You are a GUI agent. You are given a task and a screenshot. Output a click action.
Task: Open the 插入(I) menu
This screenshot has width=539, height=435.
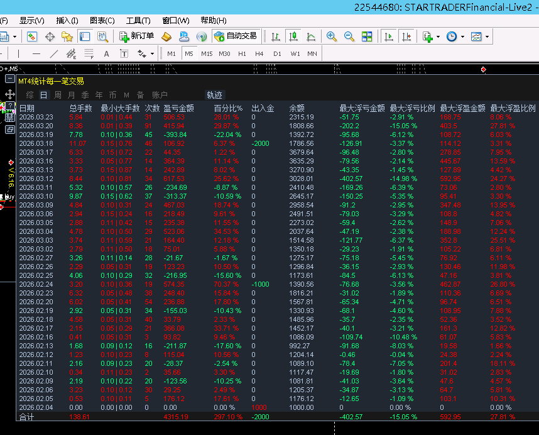click(x=67, y=21)
